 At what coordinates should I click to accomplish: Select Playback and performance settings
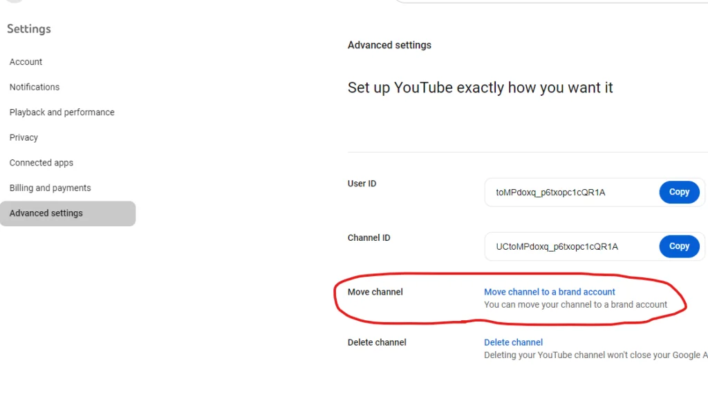click(x=62, y=112)
